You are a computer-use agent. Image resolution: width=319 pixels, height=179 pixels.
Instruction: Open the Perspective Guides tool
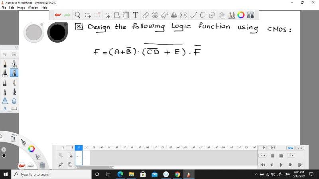(x=174, y=15)
